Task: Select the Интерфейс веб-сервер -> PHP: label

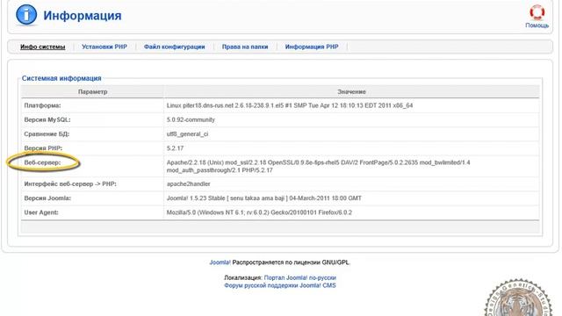Action: coord(70,183)
